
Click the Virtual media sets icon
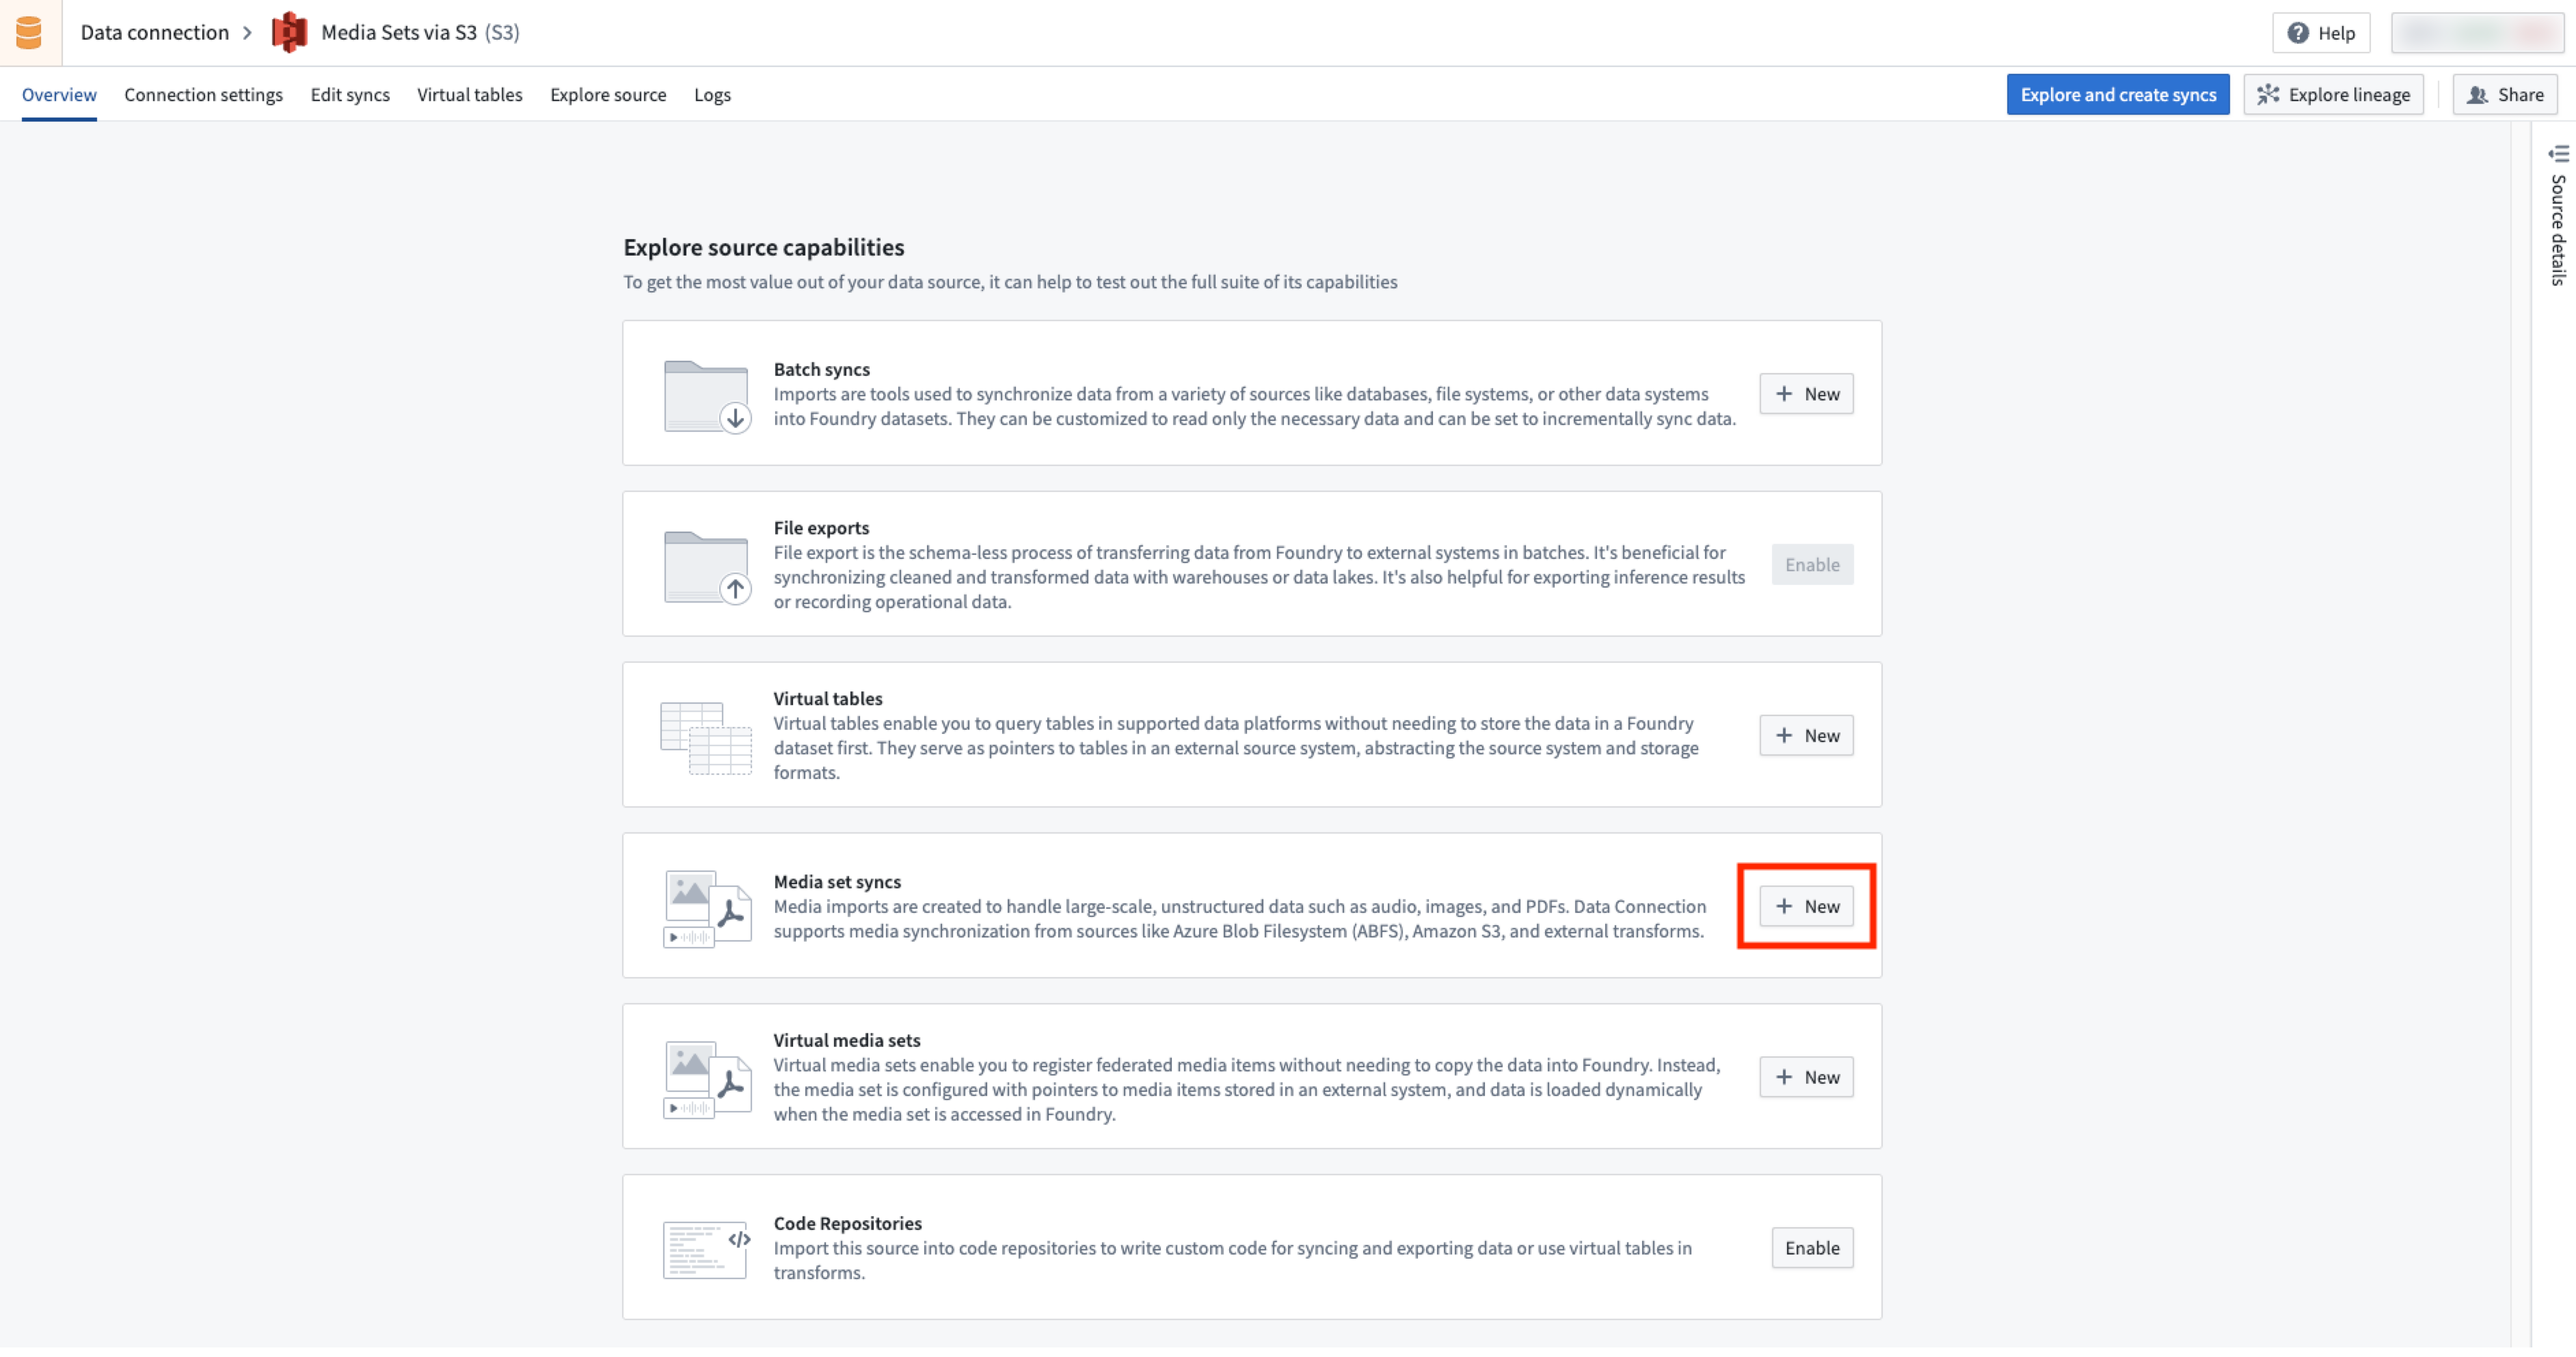pyautogui.click(x=705, y=1079)
